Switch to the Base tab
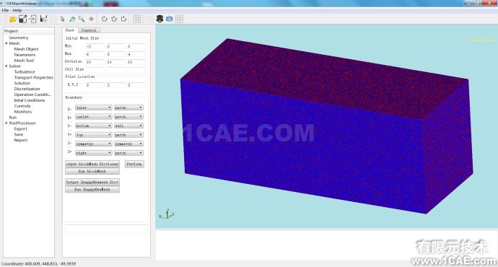The height and width of the screenshot is (267, 498). point(70,30)
